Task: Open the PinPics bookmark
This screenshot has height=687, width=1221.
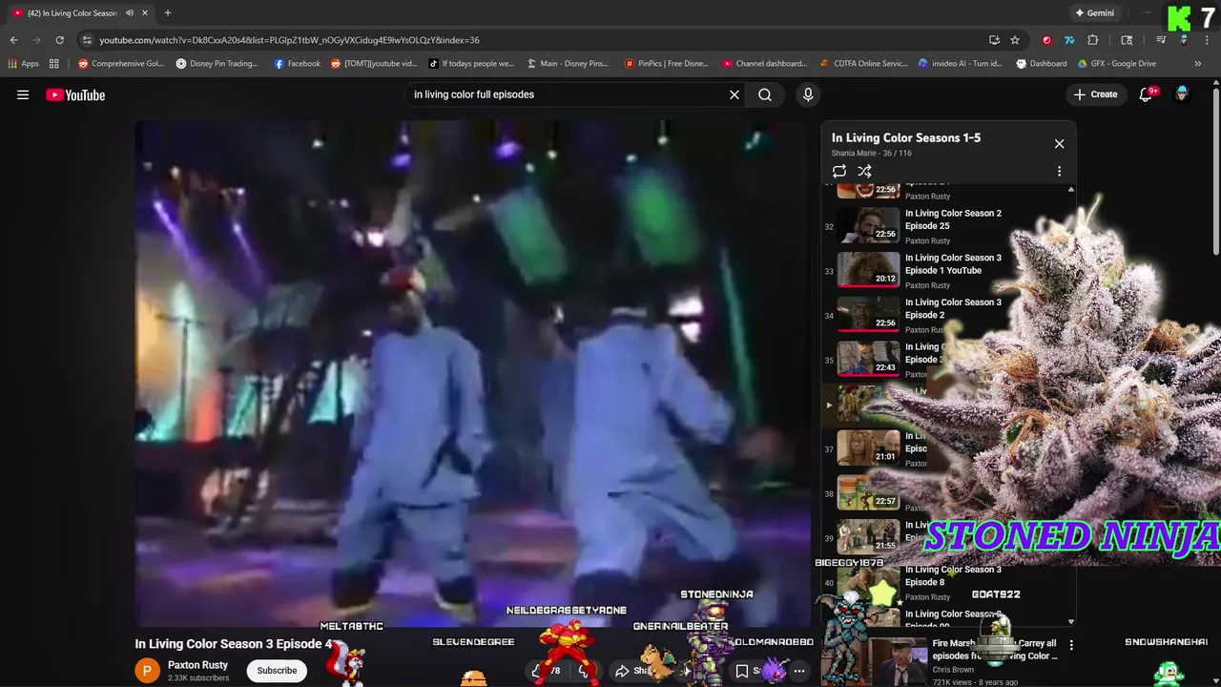Action: point(667,64)
